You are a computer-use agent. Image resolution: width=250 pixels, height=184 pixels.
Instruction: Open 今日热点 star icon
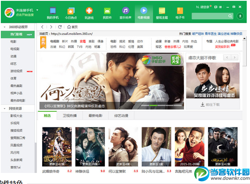coord(71,11)
